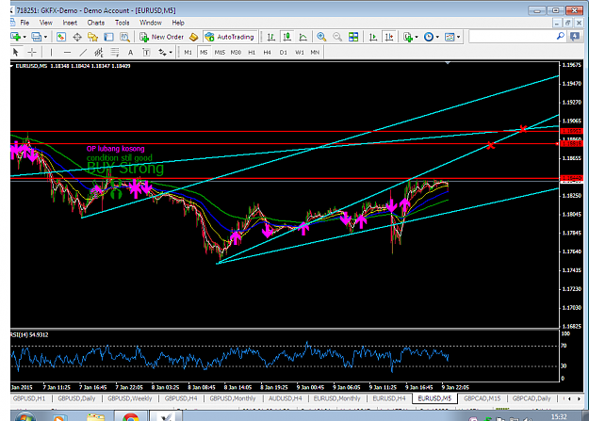
Task: Select the Vertical Line tool
Action: 51,52
